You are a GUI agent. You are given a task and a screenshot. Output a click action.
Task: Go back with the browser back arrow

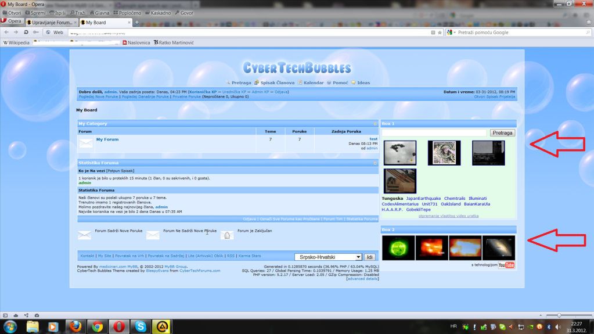(x=6, y=32)
